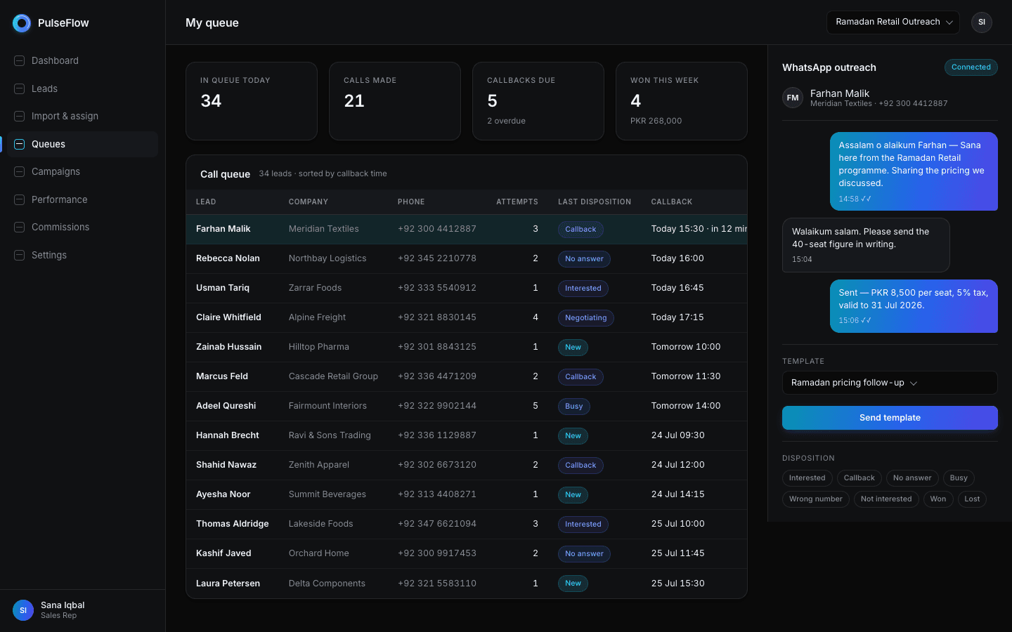This screenshot has height=632, width=1012.
Task: Expand the Ramadan pricing follow-up template dropdown
Action: (890, 383)
